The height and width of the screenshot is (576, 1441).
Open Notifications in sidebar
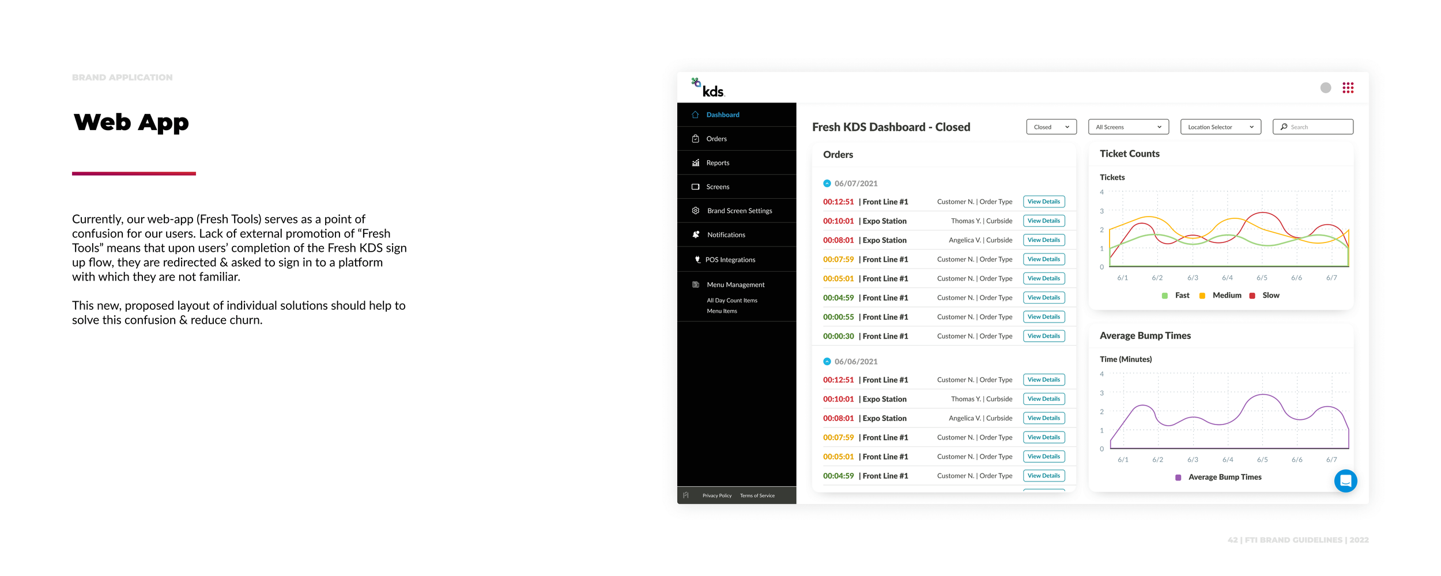[737, 234]
